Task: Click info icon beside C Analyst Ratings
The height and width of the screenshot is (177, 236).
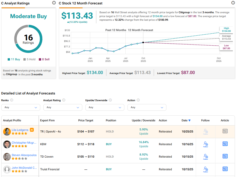Action: (x=54, y=3)
